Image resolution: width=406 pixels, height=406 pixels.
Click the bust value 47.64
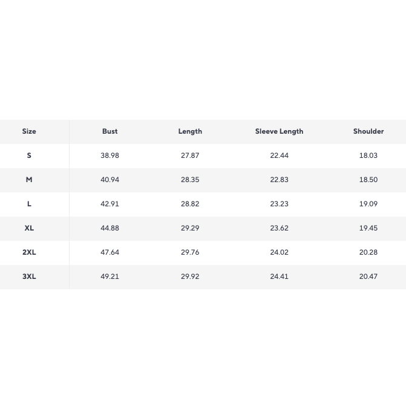click(x=110, y=252)
